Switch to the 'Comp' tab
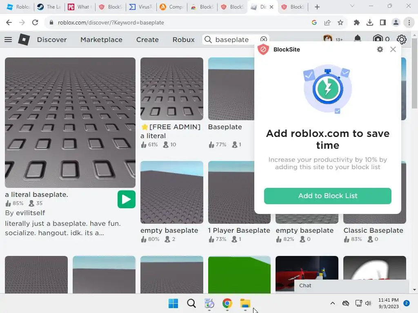 (171, 7)
